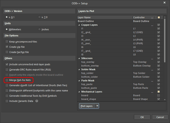Screen dimensions: 170x123
Task: Click the ellipsis button on Copper Layers row
Action: pos(152,25)
